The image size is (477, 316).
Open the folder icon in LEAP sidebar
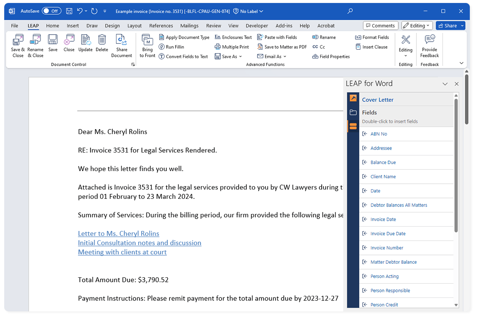(353, 112)
